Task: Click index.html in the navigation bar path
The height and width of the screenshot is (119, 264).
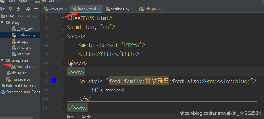Action: tap(50, 1)
